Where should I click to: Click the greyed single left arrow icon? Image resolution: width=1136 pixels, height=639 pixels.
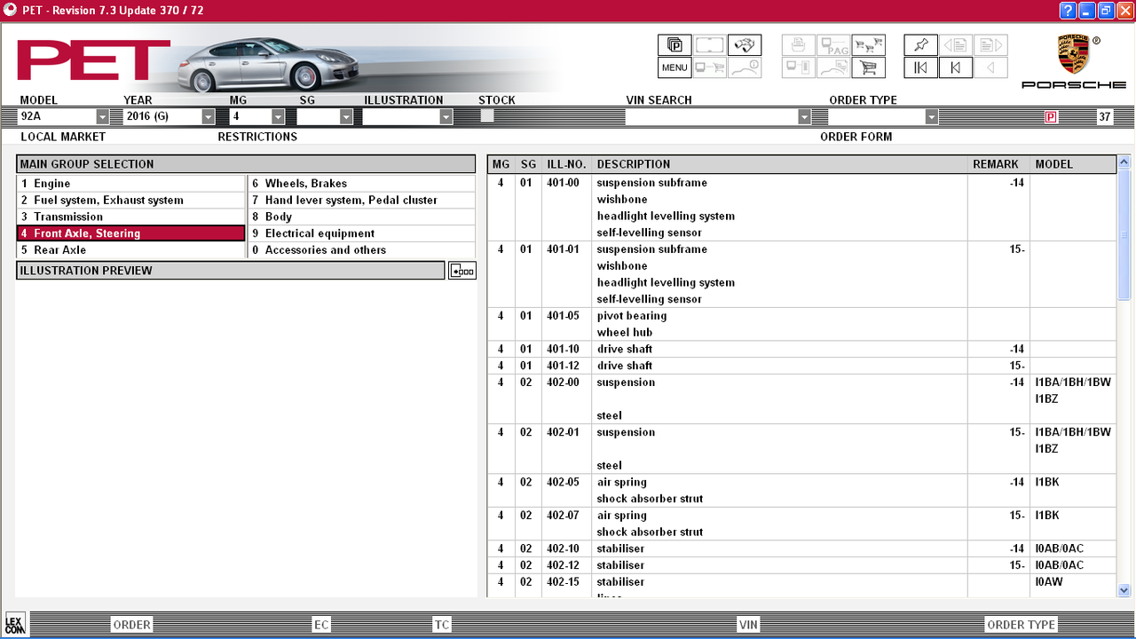(990, 67)
